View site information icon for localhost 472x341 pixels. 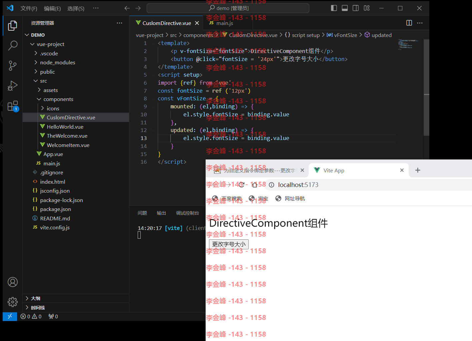coord(272,185)
